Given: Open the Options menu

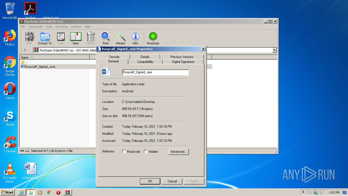Looking at the screenshot, I should click(x=76, y=27).
